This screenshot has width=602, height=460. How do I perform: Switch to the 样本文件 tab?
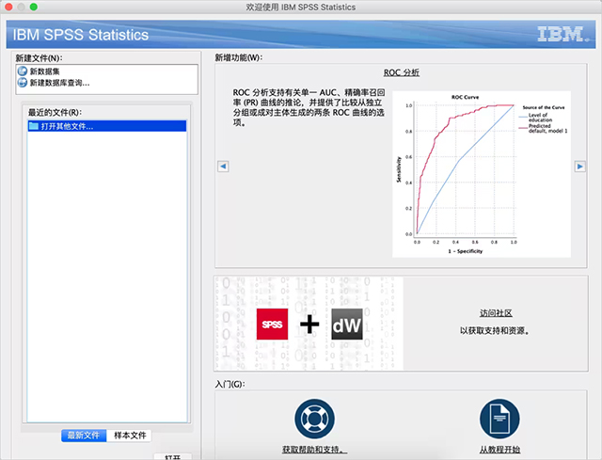[x=130, y=436]
